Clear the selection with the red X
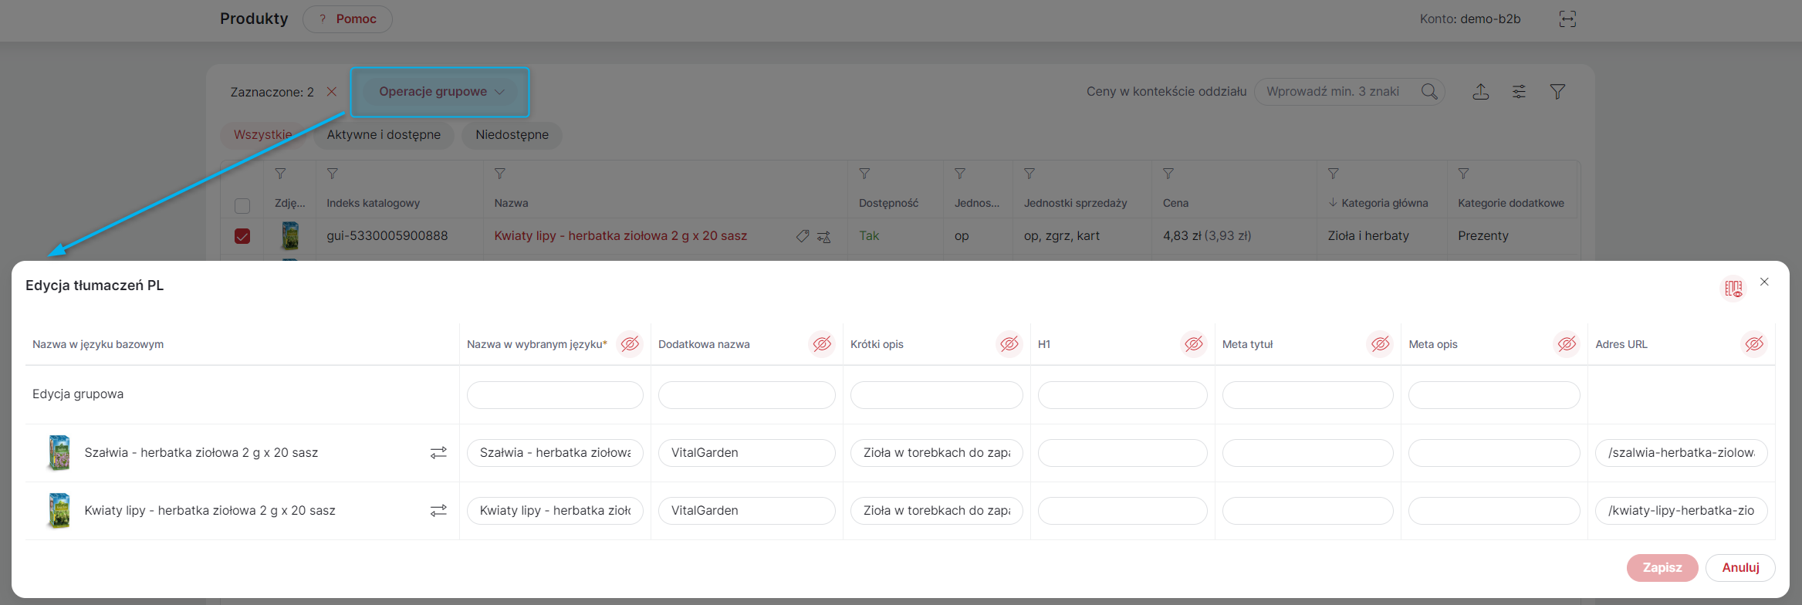This screenshot has width=1802, height=605. click(x=332, y=92)
